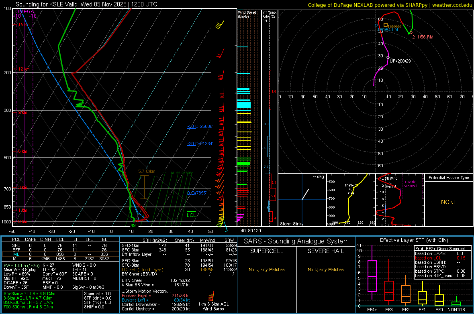
Task: Click the 'EF3' axis label
Action: point(389,310)
